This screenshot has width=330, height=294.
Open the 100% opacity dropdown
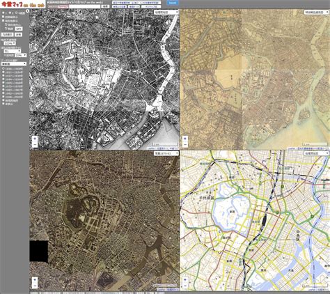pos(10,43)
